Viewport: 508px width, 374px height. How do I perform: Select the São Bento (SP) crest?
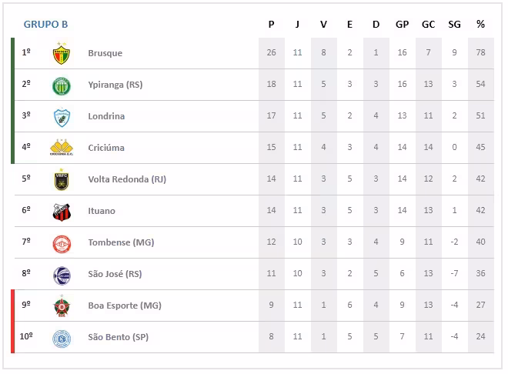(61, 338)
